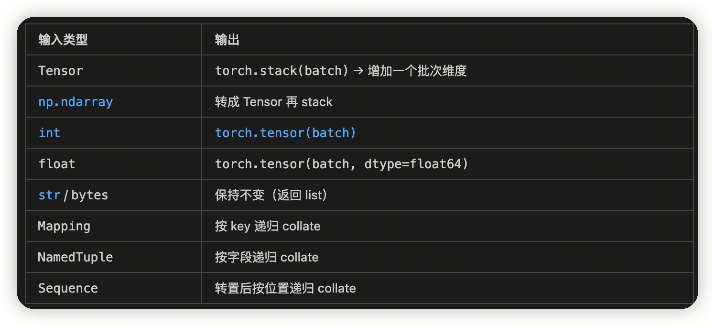Click the np.ndarray link
Viewport: 715px width, 326px height.
pos(76,102)
